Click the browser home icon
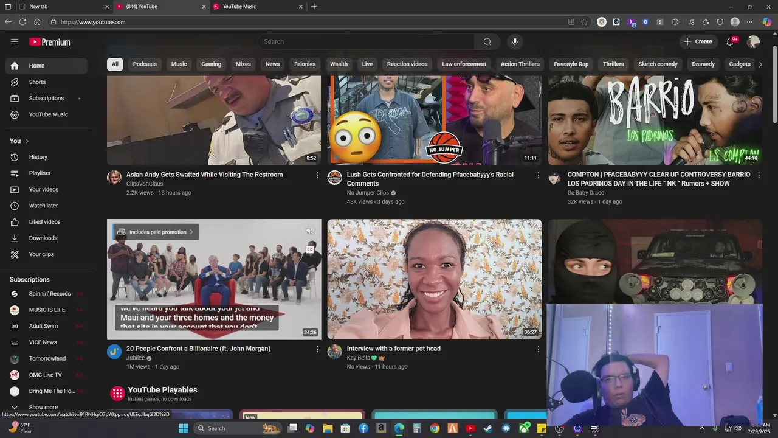The image size is (778, 438). tap(37, 22)
